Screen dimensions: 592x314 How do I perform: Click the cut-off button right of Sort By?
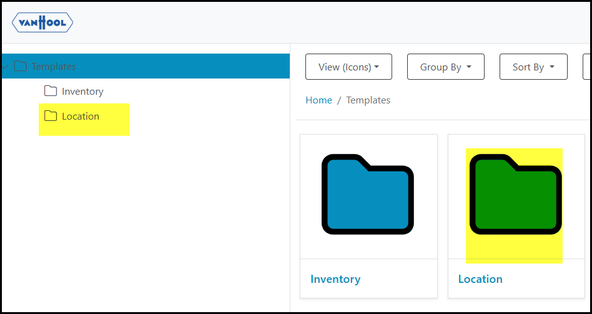(x=586, y=67)
